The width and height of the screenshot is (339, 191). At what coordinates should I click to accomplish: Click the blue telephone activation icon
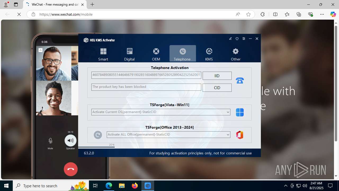tap(240, 80)
